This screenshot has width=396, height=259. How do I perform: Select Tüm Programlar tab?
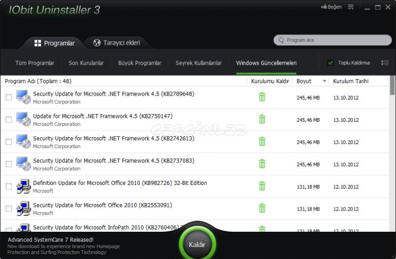tap(34, 63)
